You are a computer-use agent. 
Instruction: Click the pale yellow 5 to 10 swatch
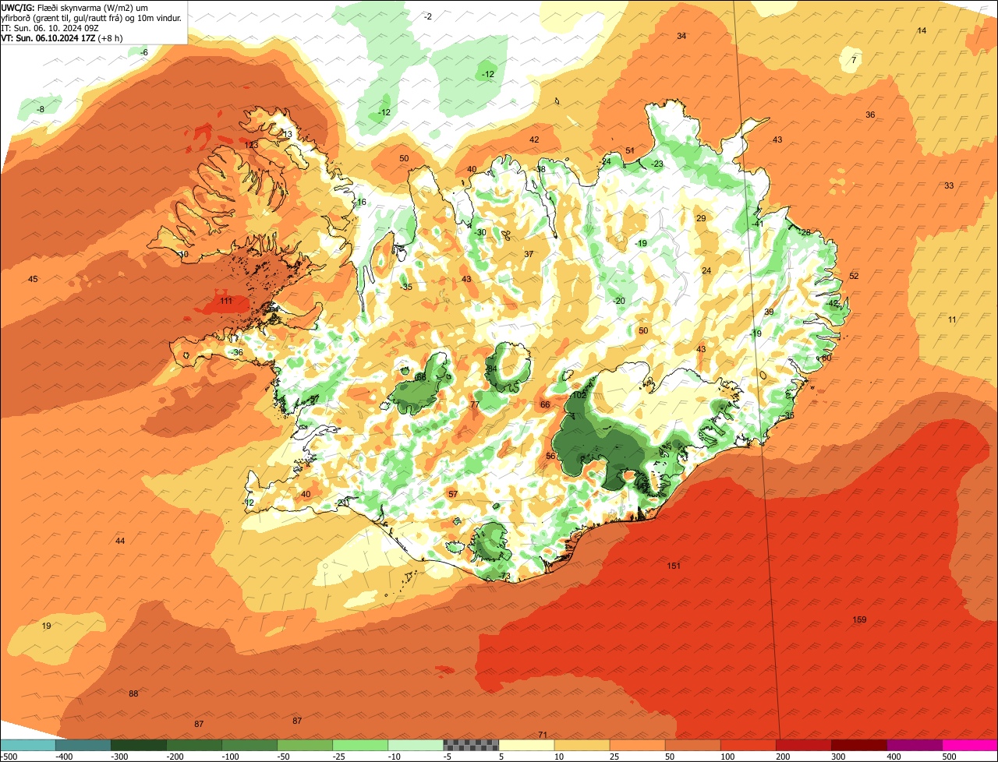pos(526,745)
